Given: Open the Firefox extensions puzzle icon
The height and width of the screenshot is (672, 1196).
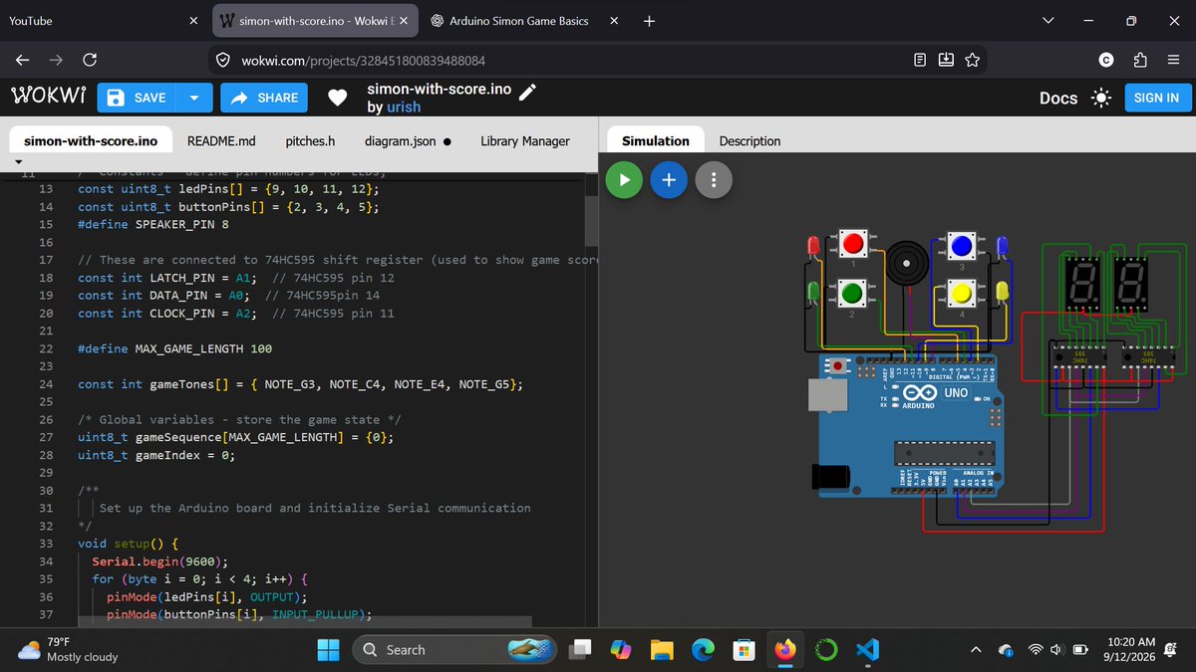Looking at the screenshot, I should click(x=1140, y=61).
